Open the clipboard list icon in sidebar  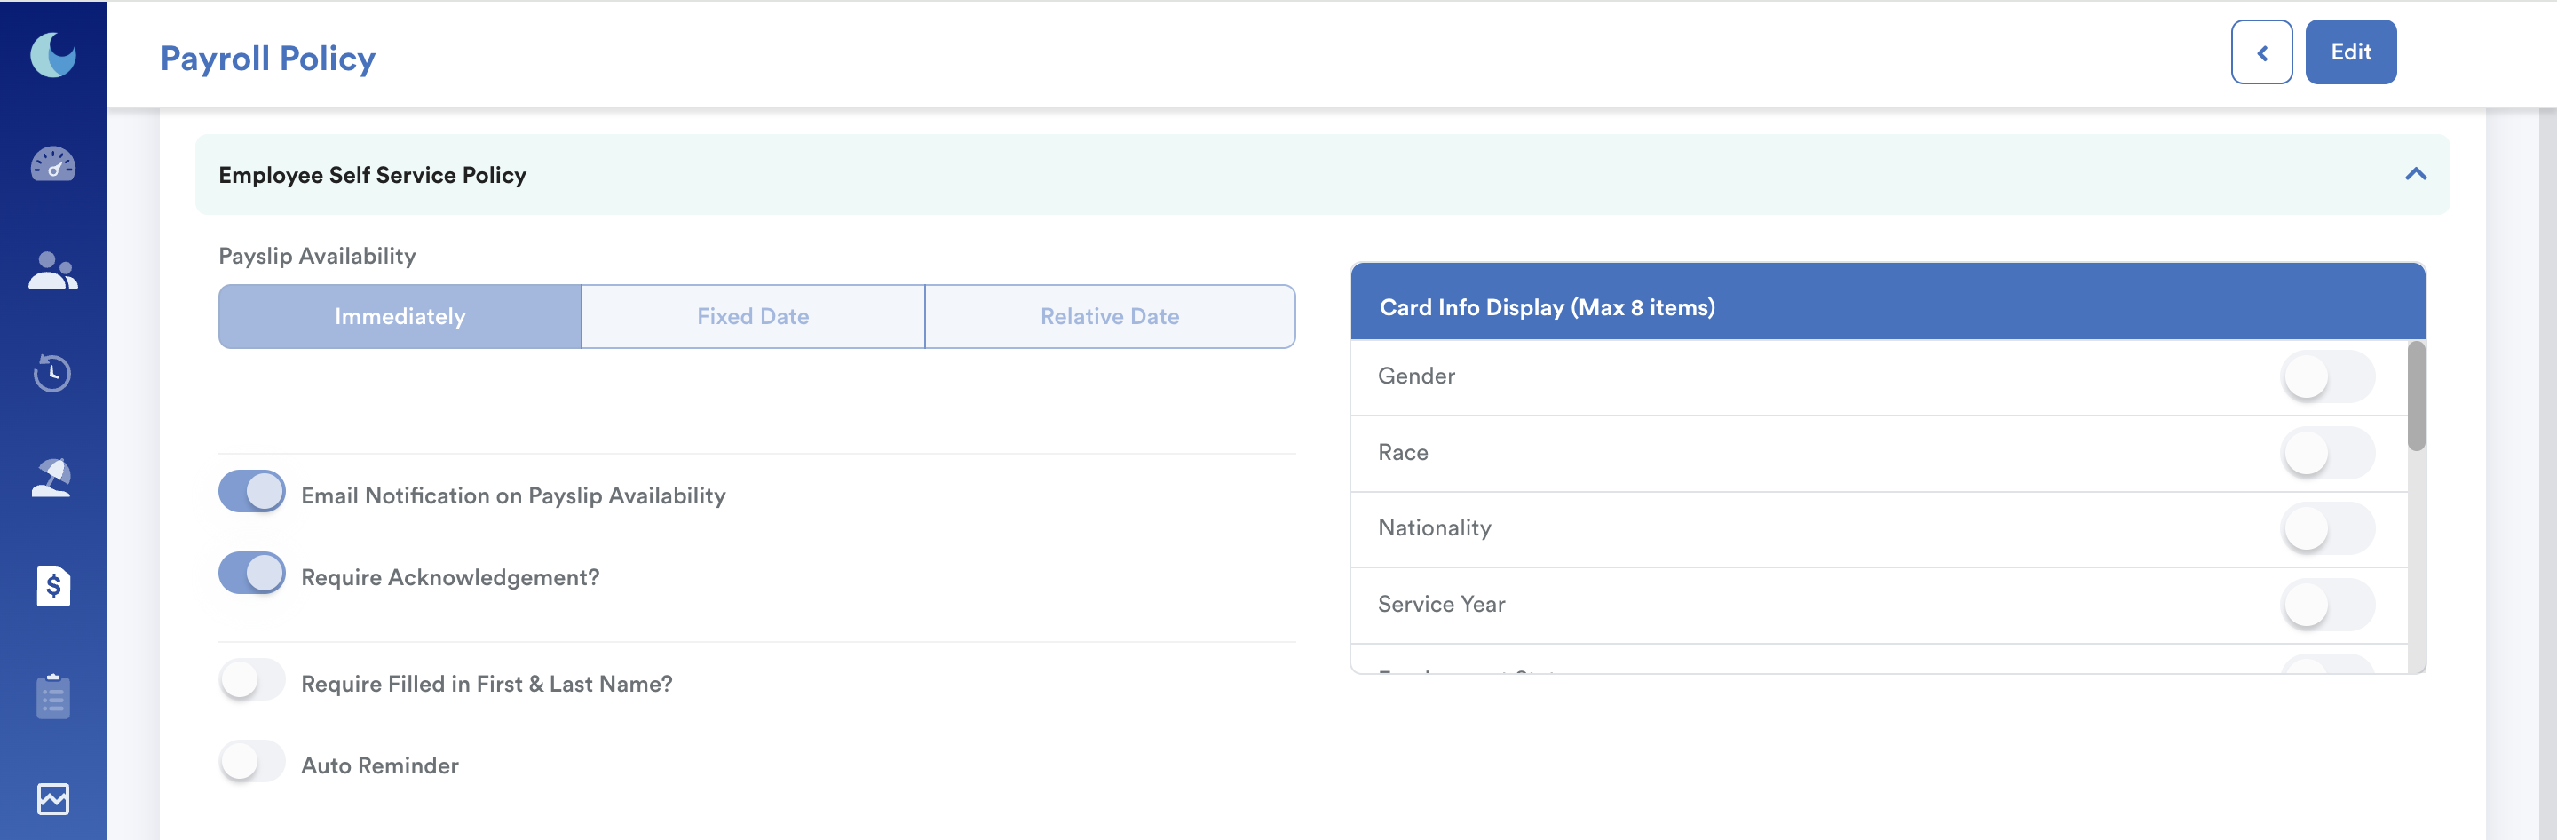pyautogui.click(x=52, y=695)
